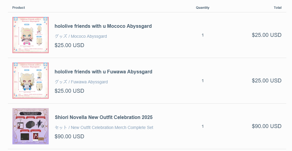Click unit price under Mococo Abyssgard variant

coord(69,45)
